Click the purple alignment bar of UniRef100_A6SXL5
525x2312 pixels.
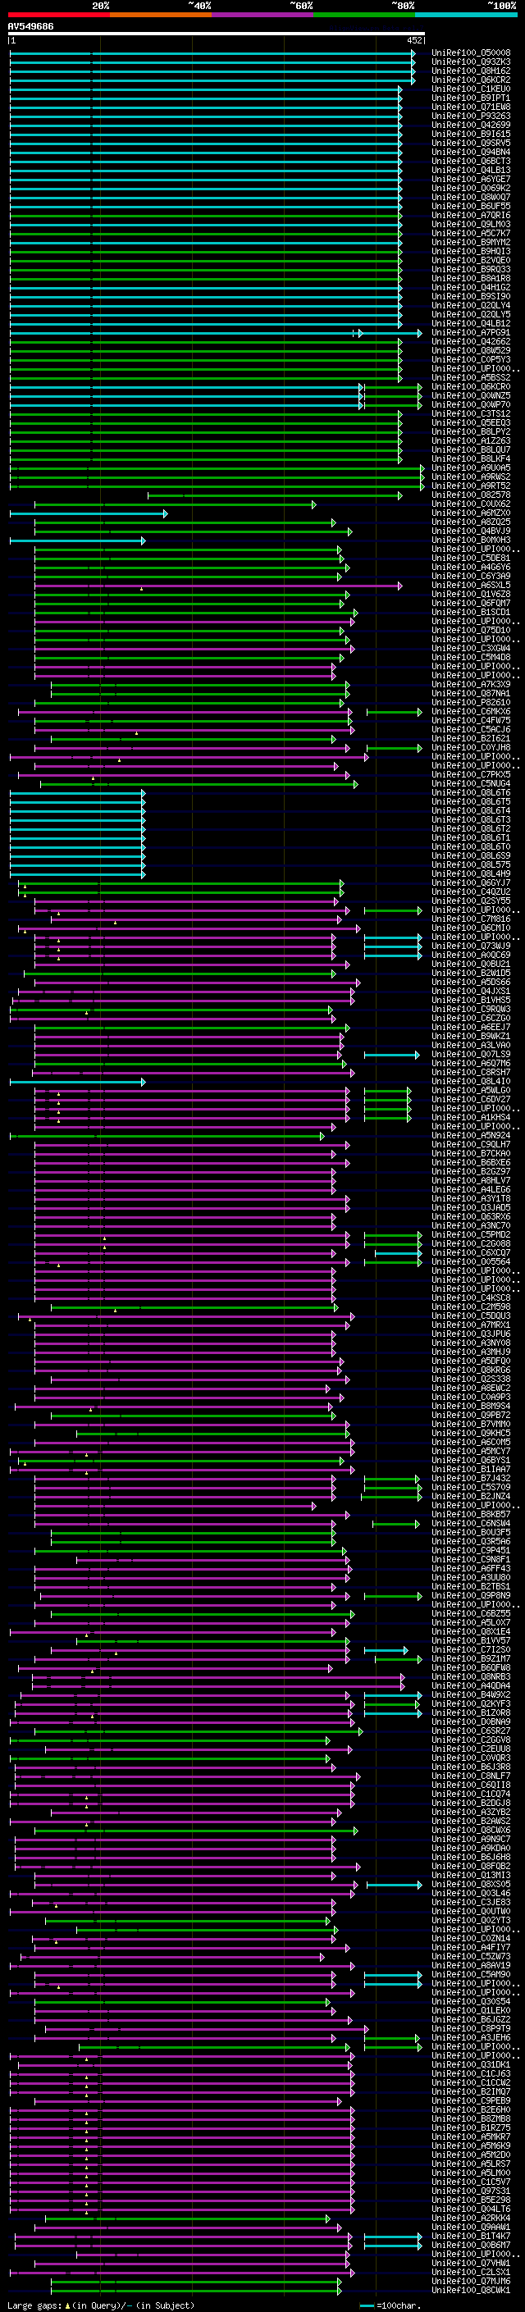(218, 586)
